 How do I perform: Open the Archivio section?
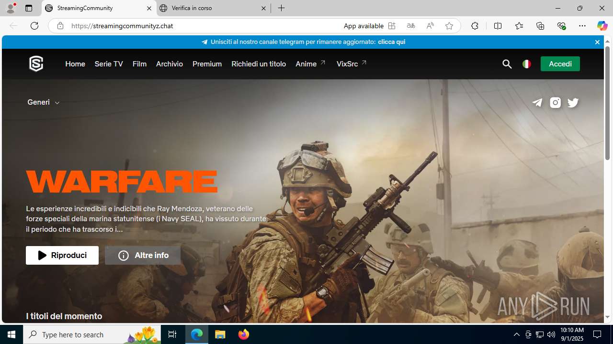(x=170, y=64)
